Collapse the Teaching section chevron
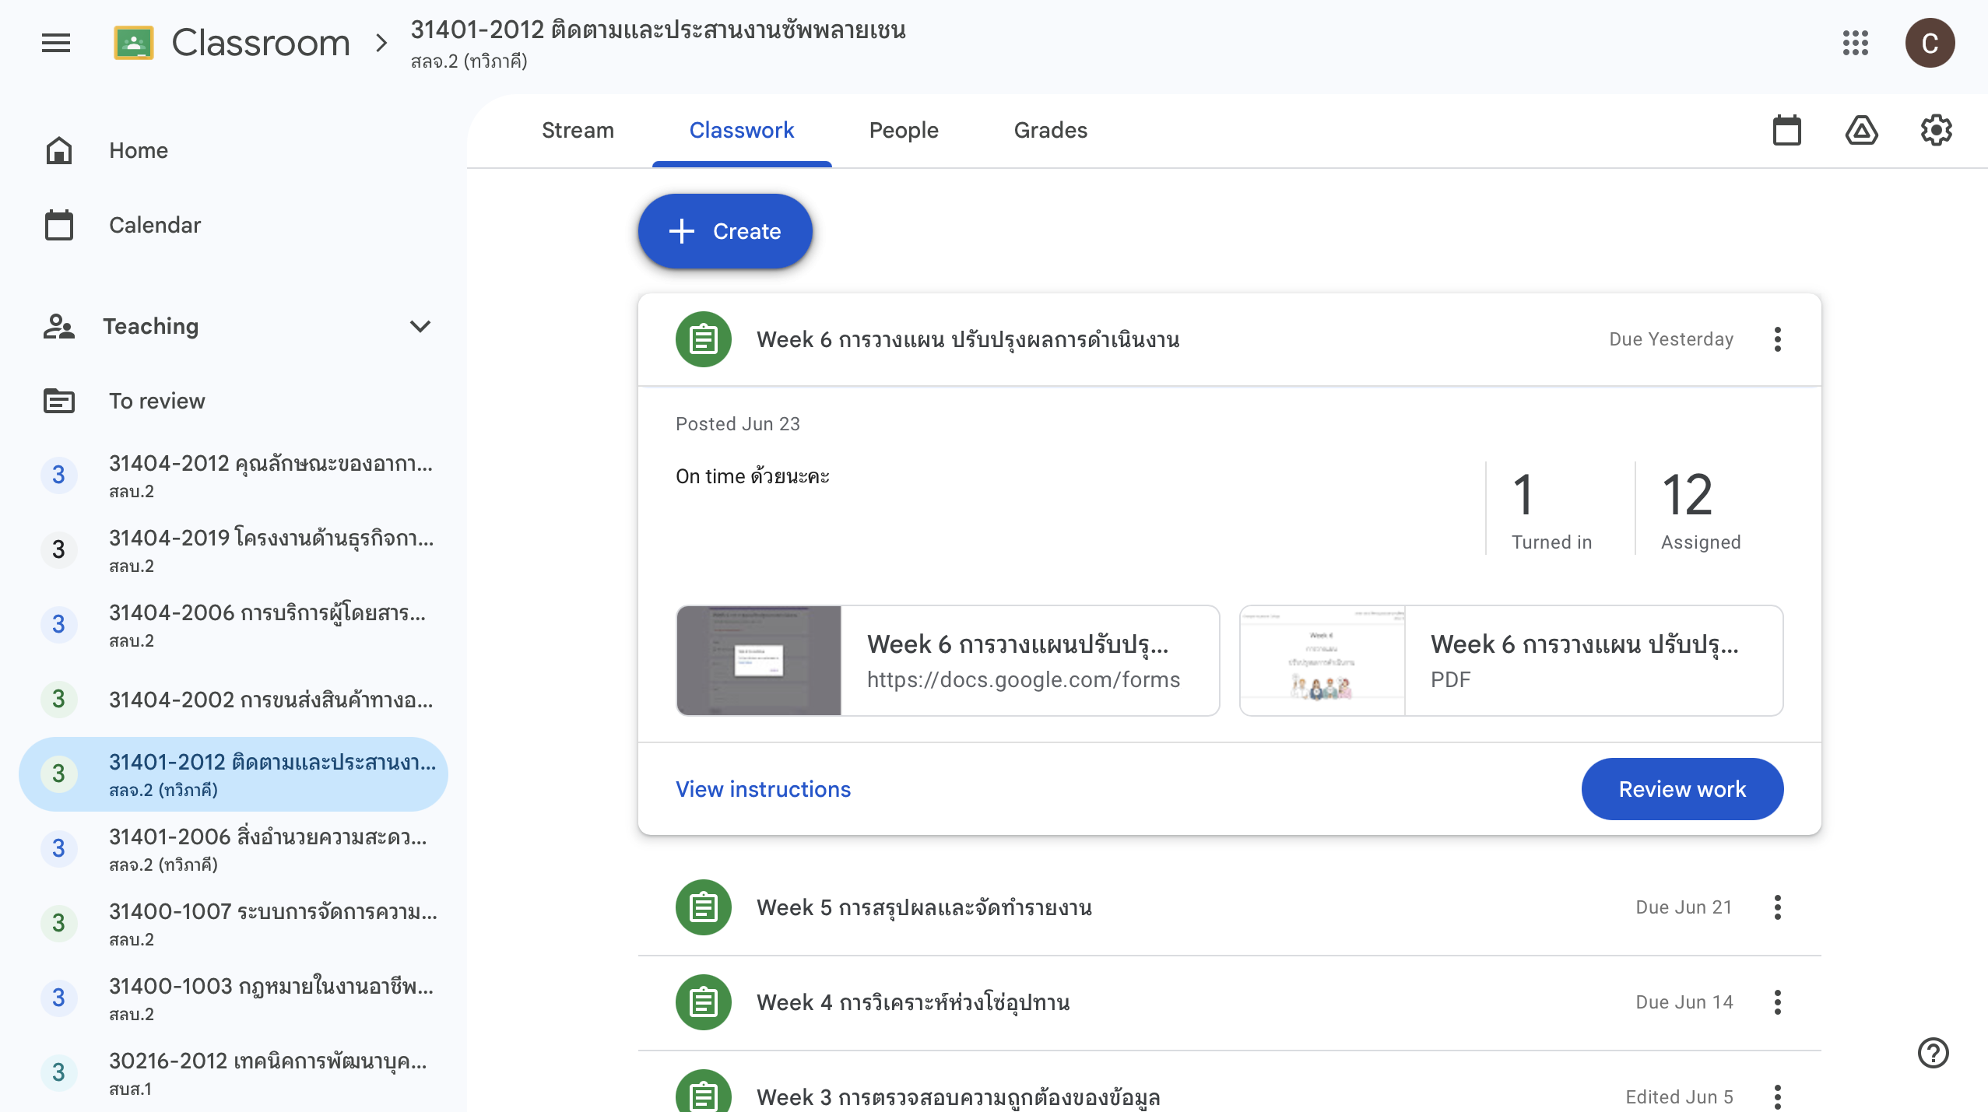The width and height of the screenshot is (1988, 1112). point(420,326)
